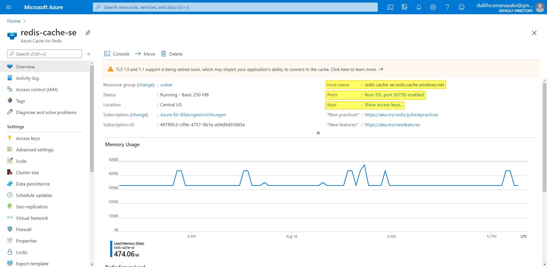
Task: Click the Geo-replication globe icon
Action: [x=10, y=206]
